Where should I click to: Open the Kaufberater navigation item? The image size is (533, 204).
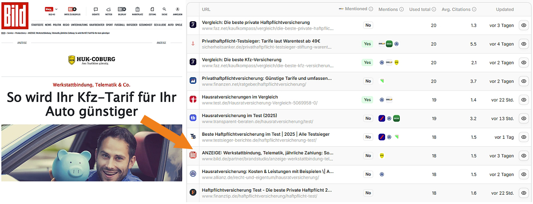pyautogui.click(x=96, y=25)
